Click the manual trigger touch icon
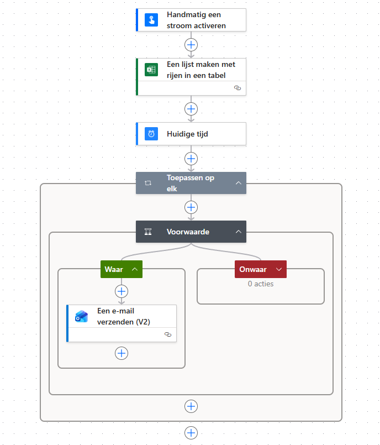Screen dimensions: 380x445 pyautogui.click(x=151, y=20)
